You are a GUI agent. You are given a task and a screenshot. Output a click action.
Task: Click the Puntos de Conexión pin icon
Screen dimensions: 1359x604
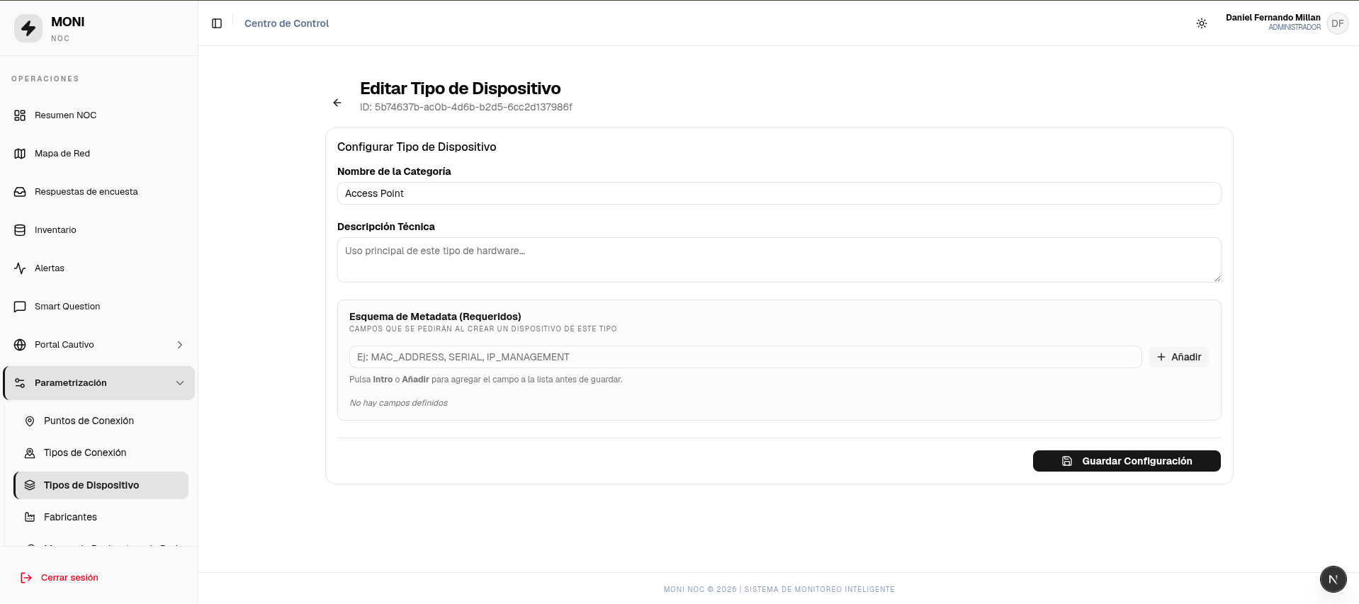coord(30,421)
